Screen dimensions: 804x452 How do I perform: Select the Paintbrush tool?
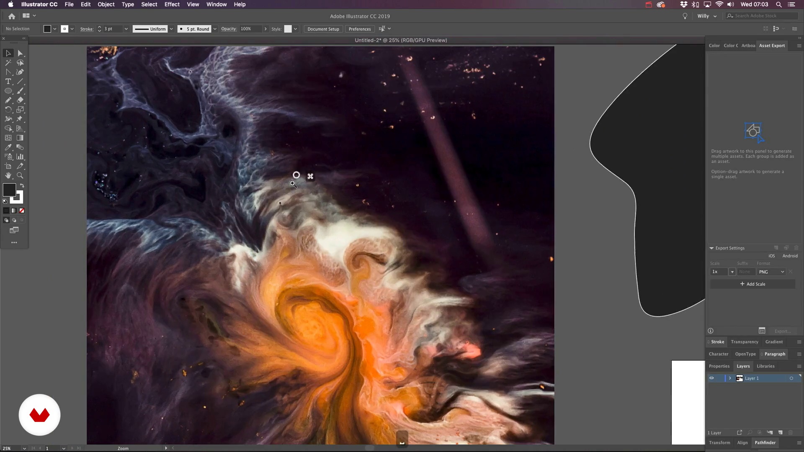pyautogui.click(x=20, y=91)
